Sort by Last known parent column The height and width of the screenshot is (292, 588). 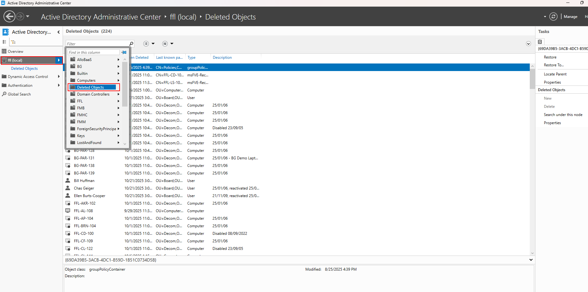pyautogui.click(x=169, y=58)
